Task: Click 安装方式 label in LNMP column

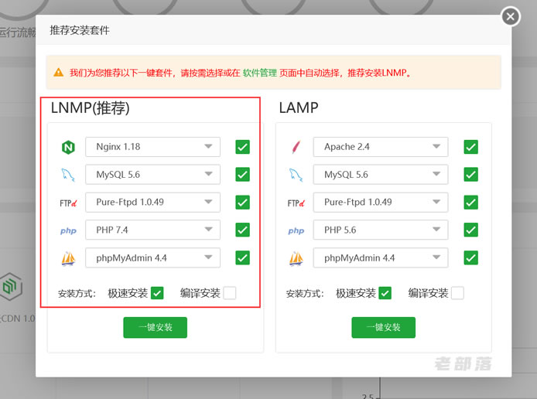Action: [77, 294]
